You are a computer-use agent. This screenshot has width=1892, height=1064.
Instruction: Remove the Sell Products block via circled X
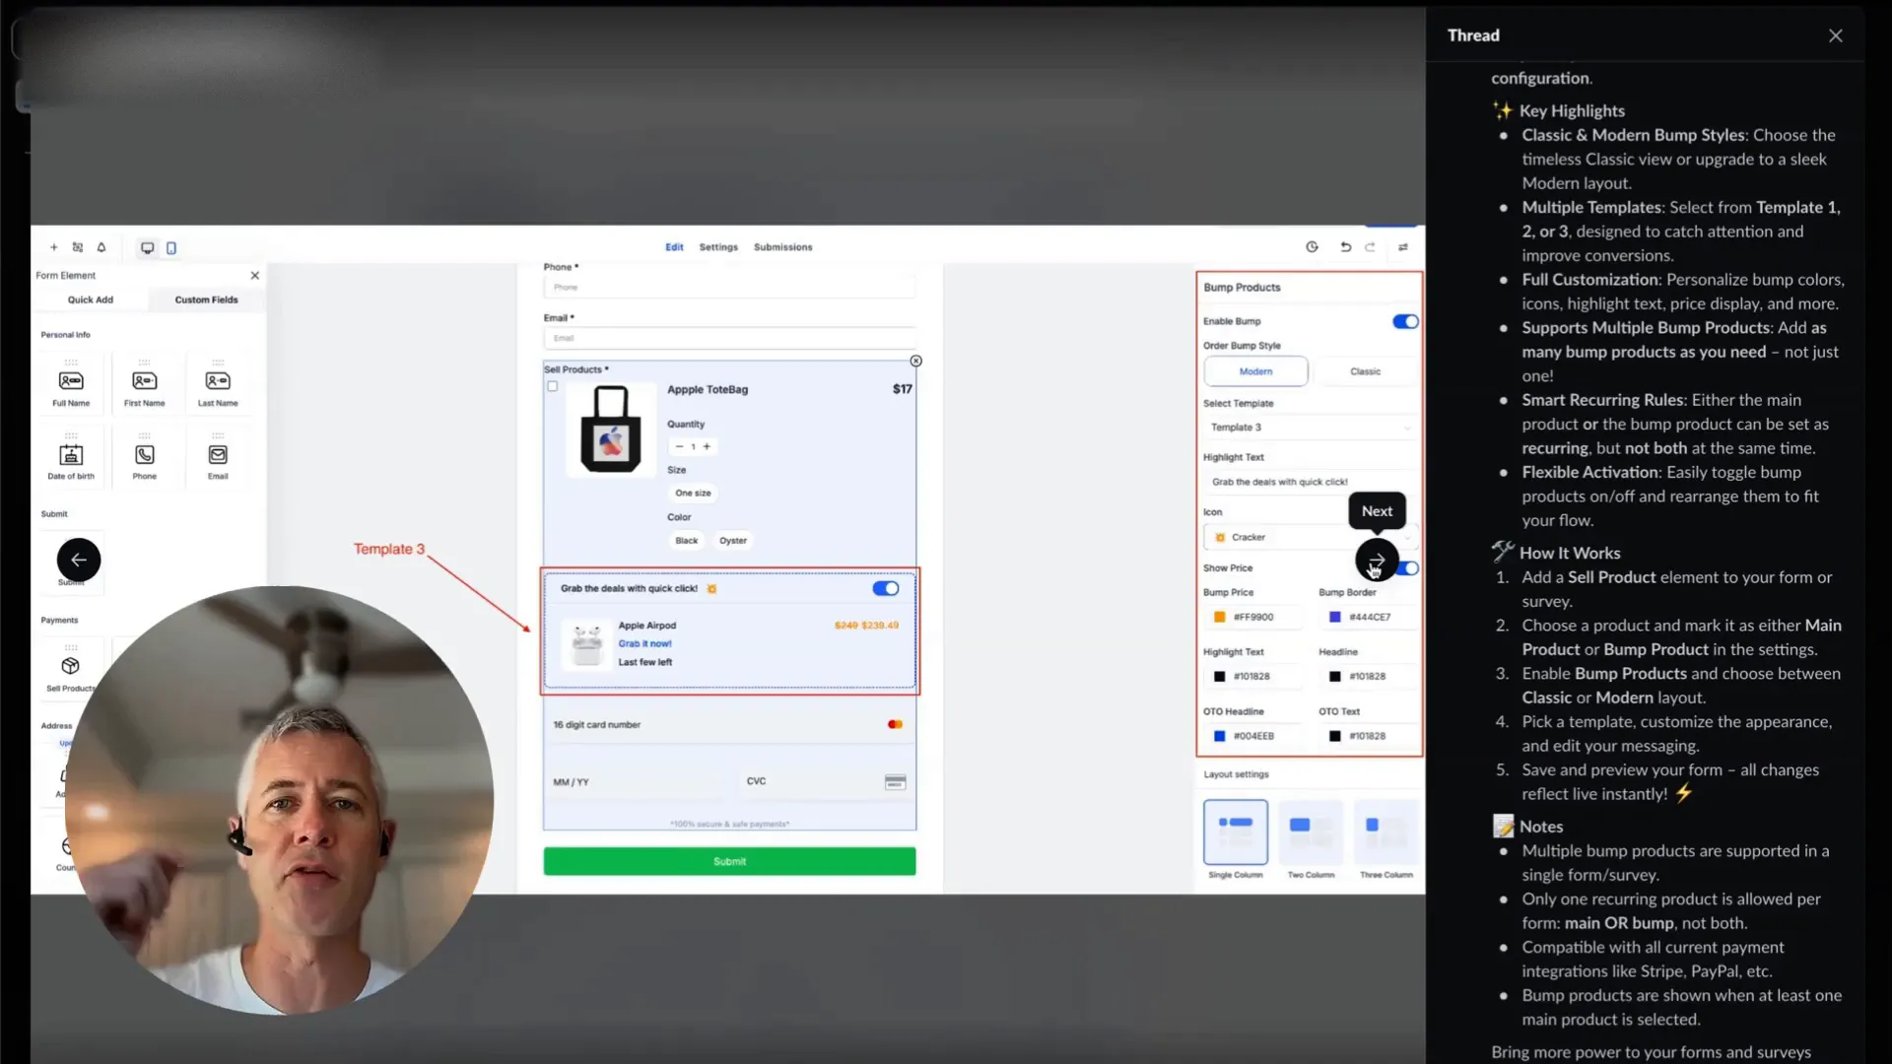[x=915, y=361]
